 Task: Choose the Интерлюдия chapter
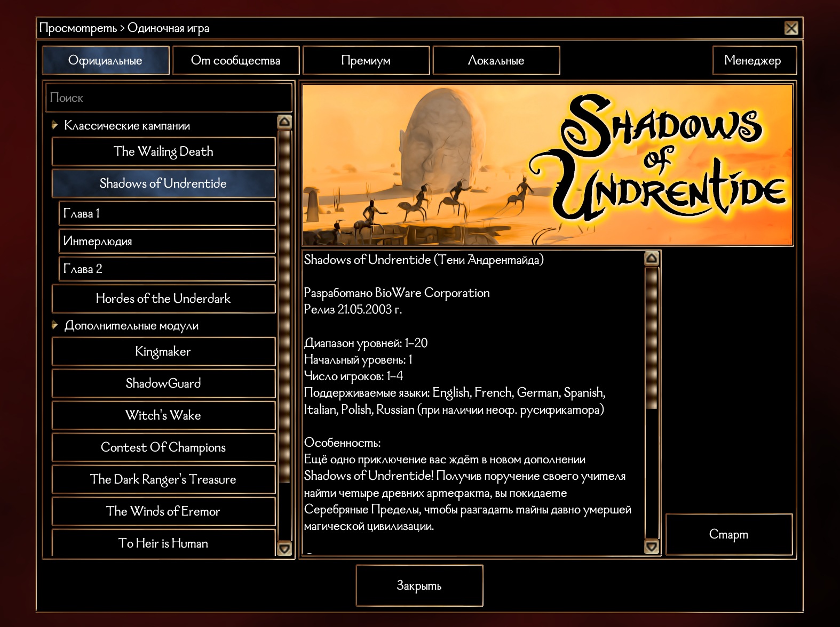[167, 241]
